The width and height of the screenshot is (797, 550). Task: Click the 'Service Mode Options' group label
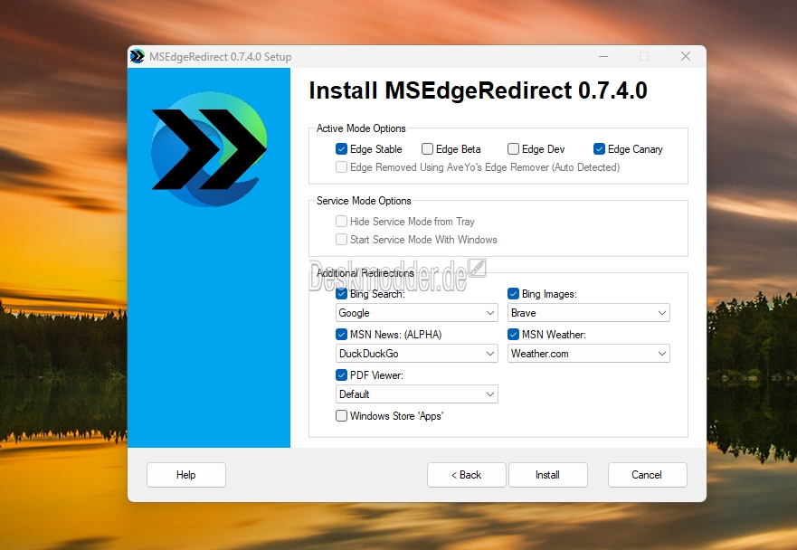coord(364,201)
